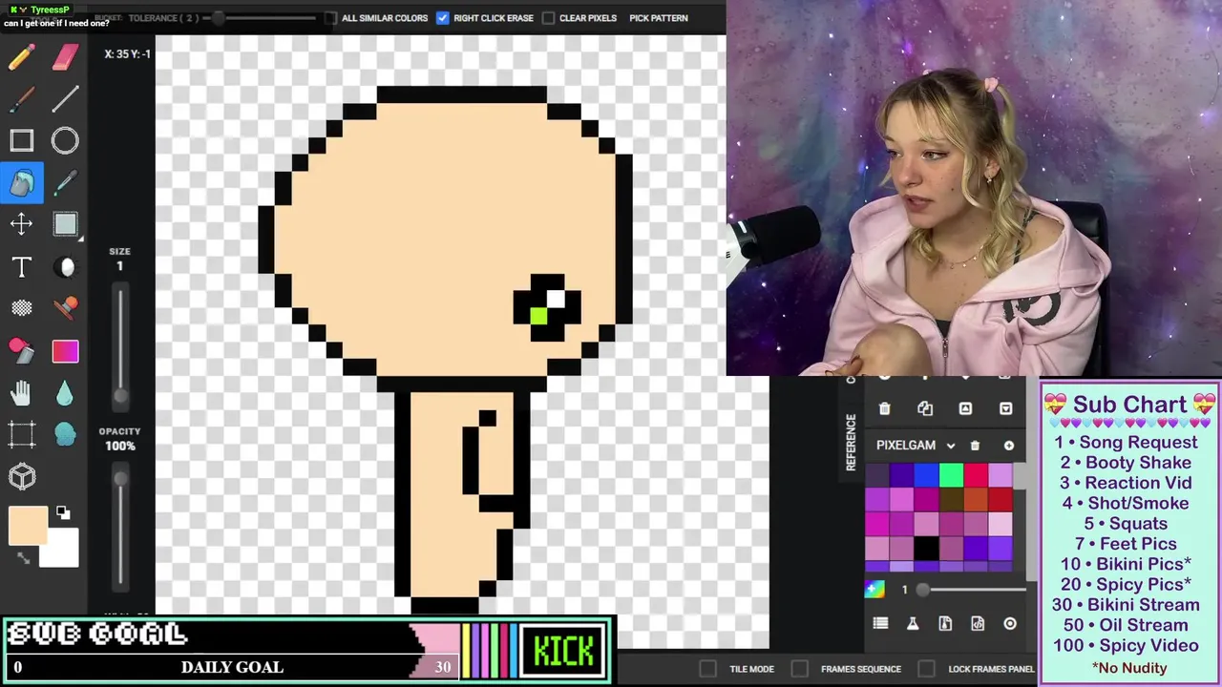Open the list view icon below palette
This screenshot has width=1222, height=687.
[x=880, y=623]
